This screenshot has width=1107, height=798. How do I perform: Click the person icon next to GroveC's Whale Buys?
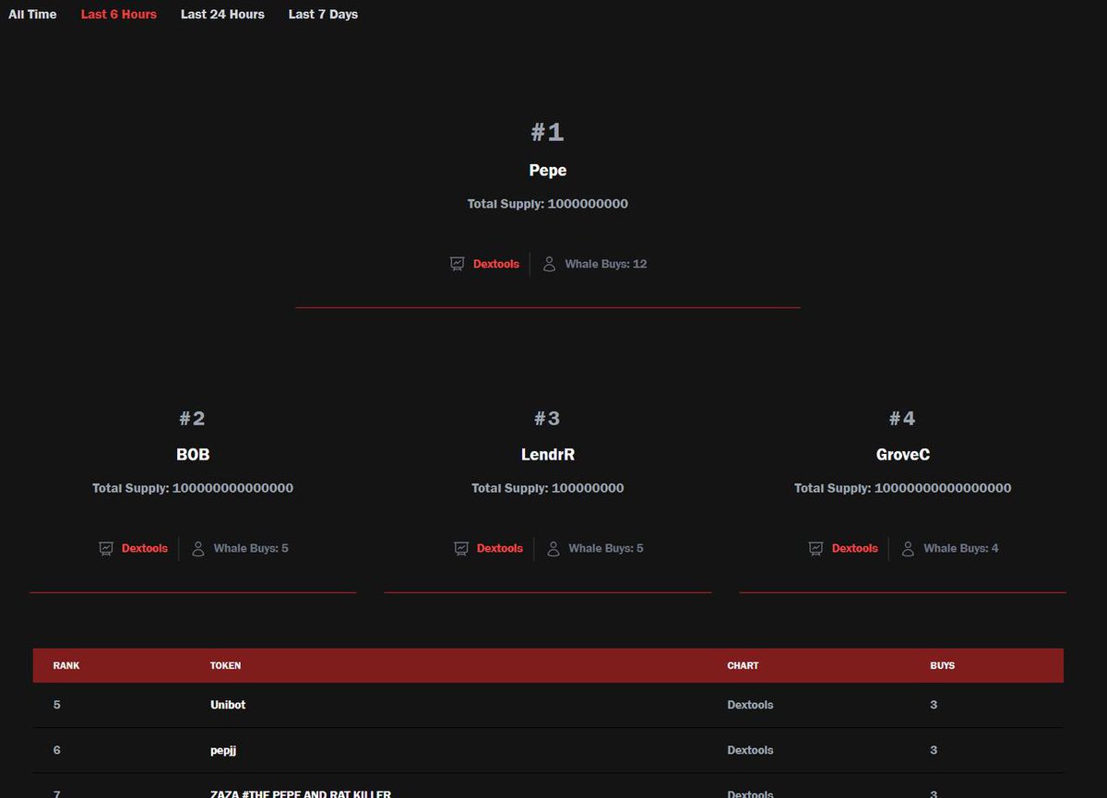pyautogui.click(x=909, y=548)
